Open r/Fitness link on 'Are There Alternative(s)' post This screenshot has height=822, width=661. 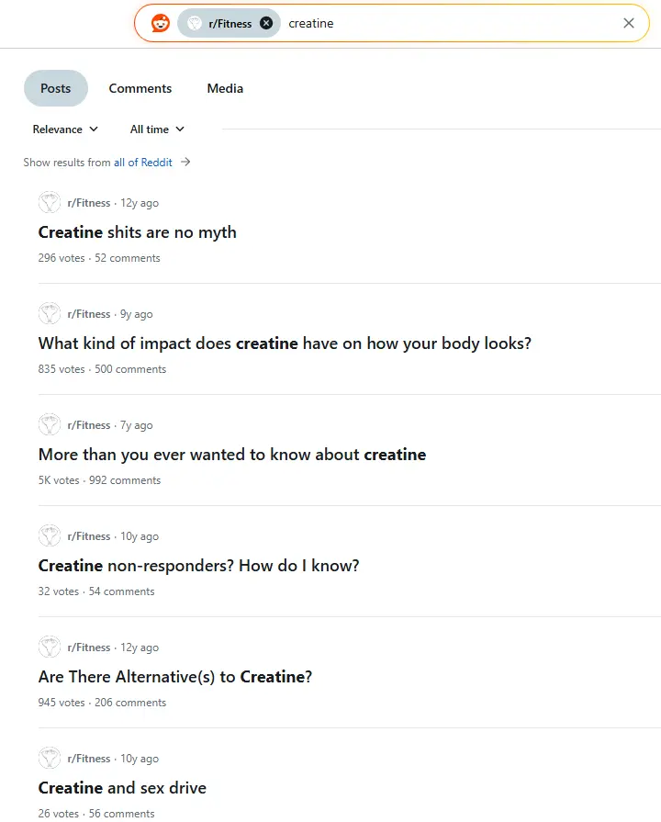tap(89, 647)
